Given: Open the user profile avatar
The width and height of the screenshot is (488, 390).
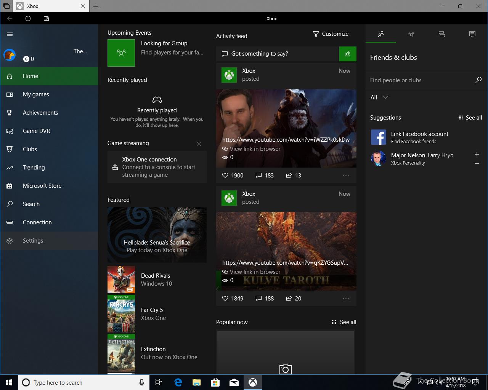Looking at the screenshot, I should click(x=10, y=55).
